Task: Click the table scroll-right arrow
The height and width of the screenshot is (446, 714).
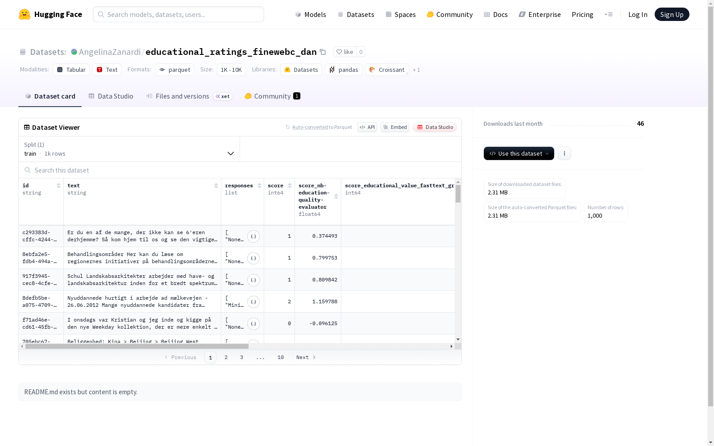Action: pos(452,346)
